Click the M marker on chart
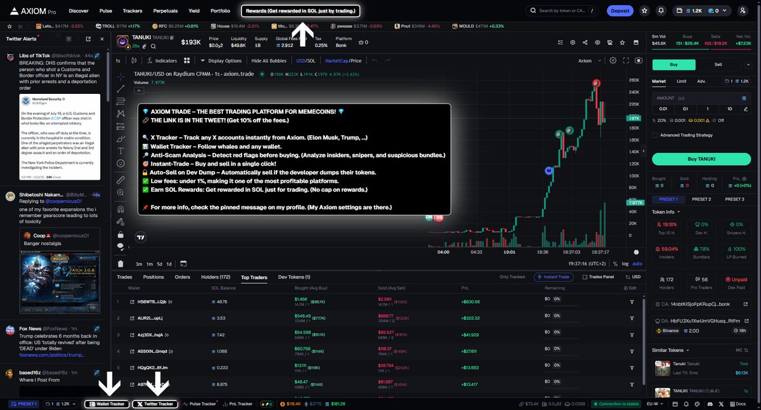Screen dimensions: 761x410 click(x=549, y=171)
